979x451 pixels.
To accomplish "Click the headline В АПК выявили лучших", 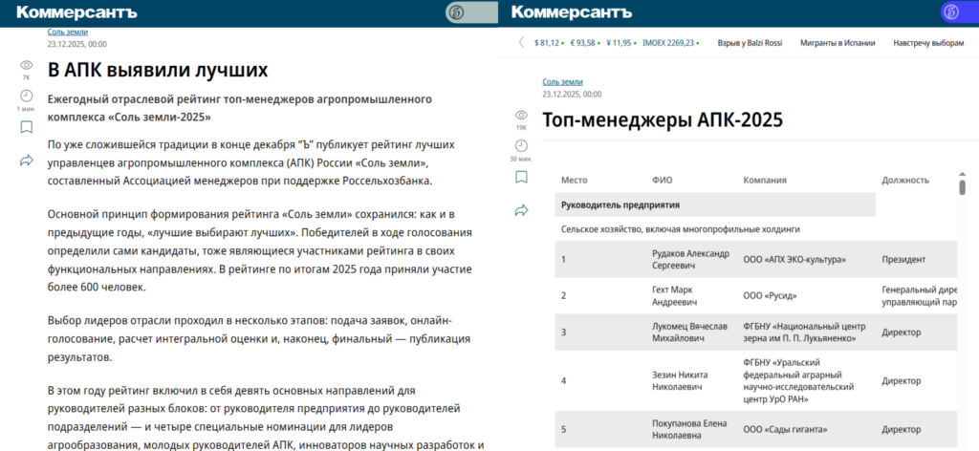I will [x=158, y=70].
